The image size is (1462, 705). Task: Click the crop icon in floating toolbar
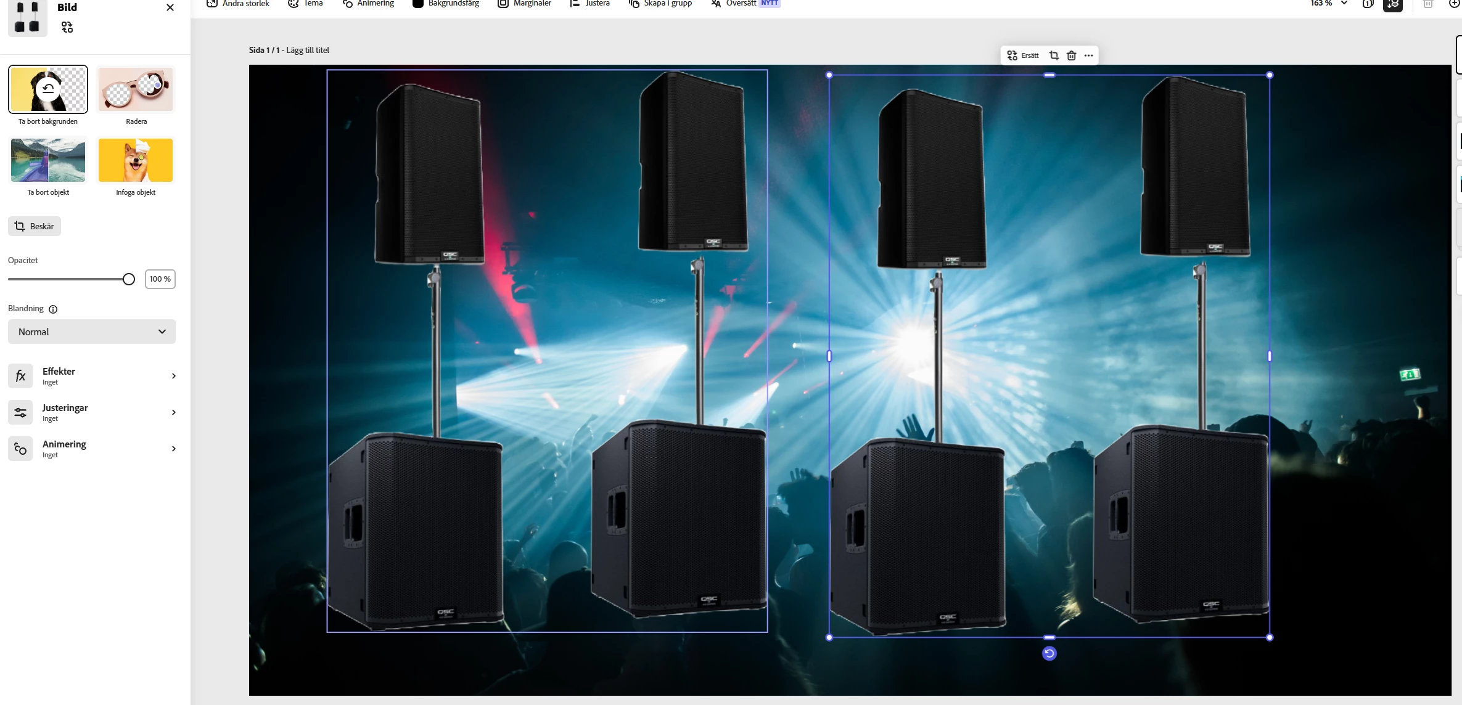tap(1054, 55)
